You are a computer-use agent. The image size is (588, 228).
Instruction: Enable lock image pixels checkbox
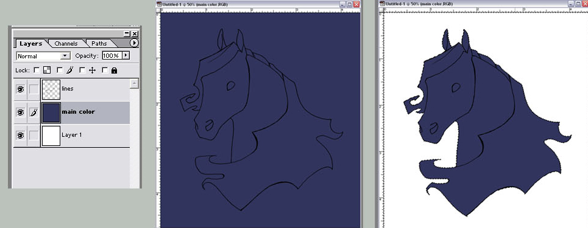click(x=60, y=70)
